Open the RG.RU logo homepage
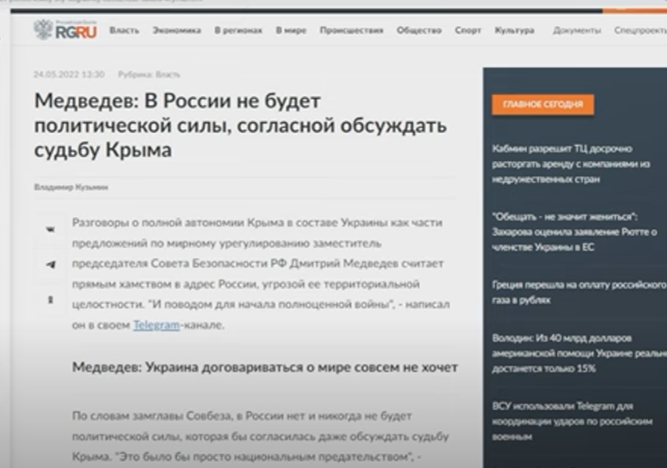667x468 pixels. pyautogui.click(x=65, y=30)
